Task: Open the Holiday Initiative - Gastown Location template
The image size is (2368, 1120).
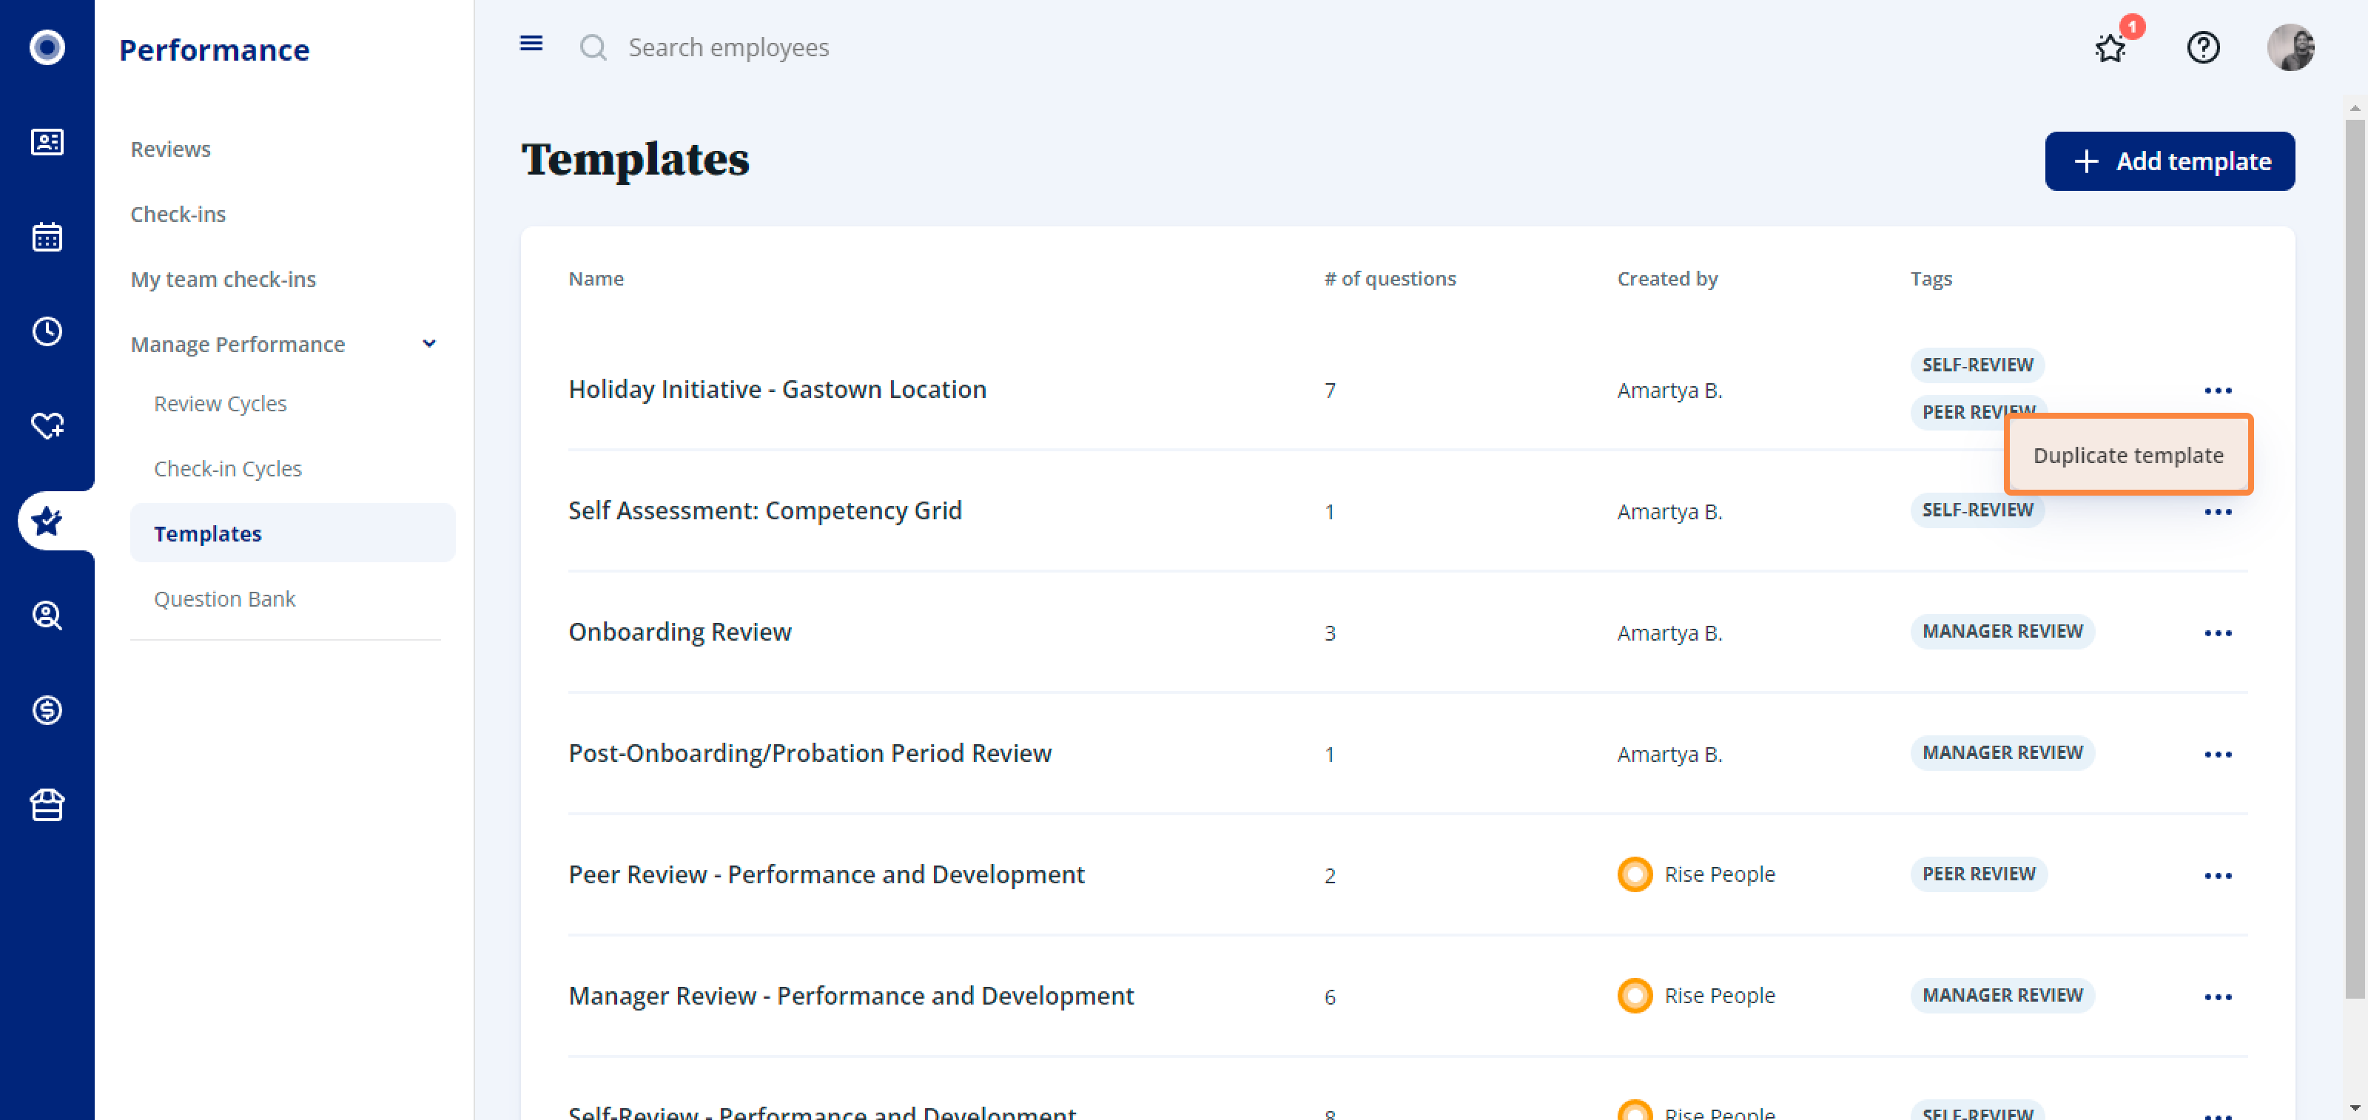Action: click(x=777, y=388)
